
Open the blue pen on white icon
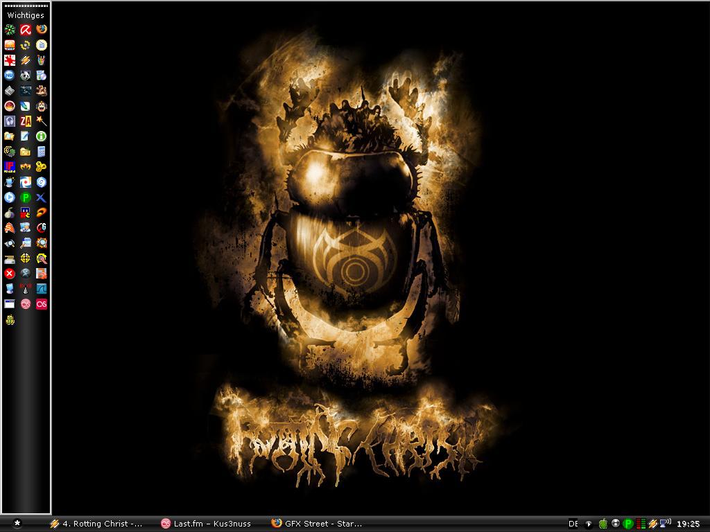(26, 106)
